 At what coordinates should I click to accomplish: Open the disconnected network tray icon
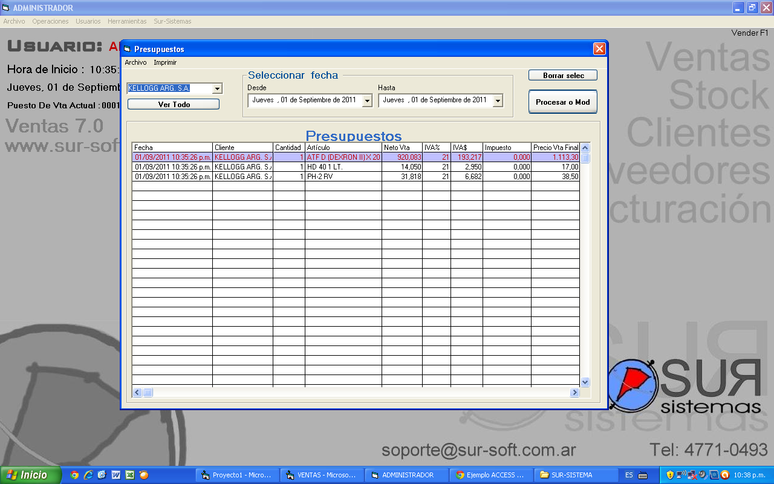(x=692, y=475)
